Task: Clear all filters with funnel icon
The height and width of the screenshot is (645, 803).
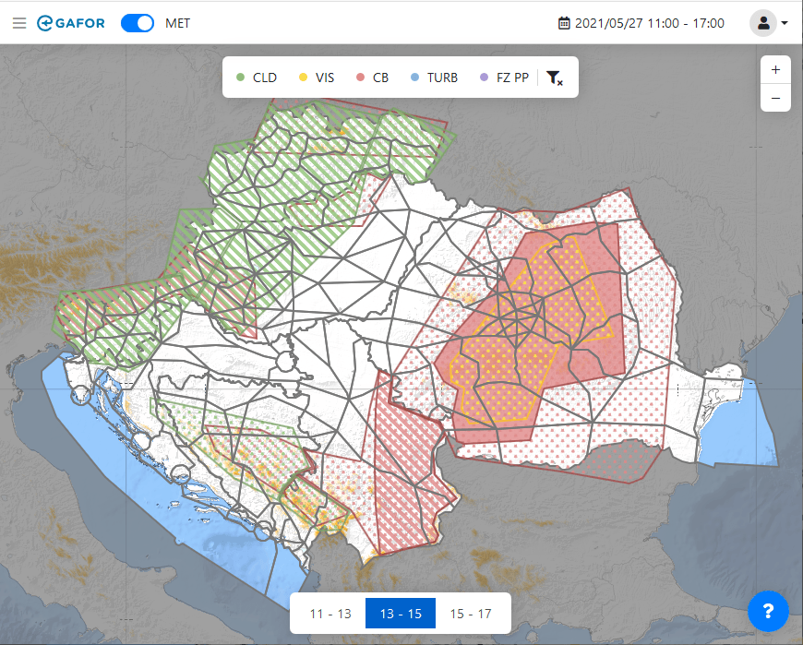Action: pos(555,78)
